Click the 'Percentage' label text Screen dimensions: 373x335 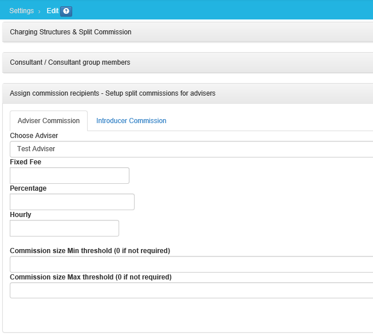[28, 188]
